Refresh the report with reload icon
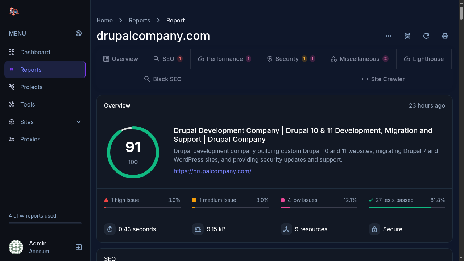The width and height of the screenshot is (464, 261). 426,36
